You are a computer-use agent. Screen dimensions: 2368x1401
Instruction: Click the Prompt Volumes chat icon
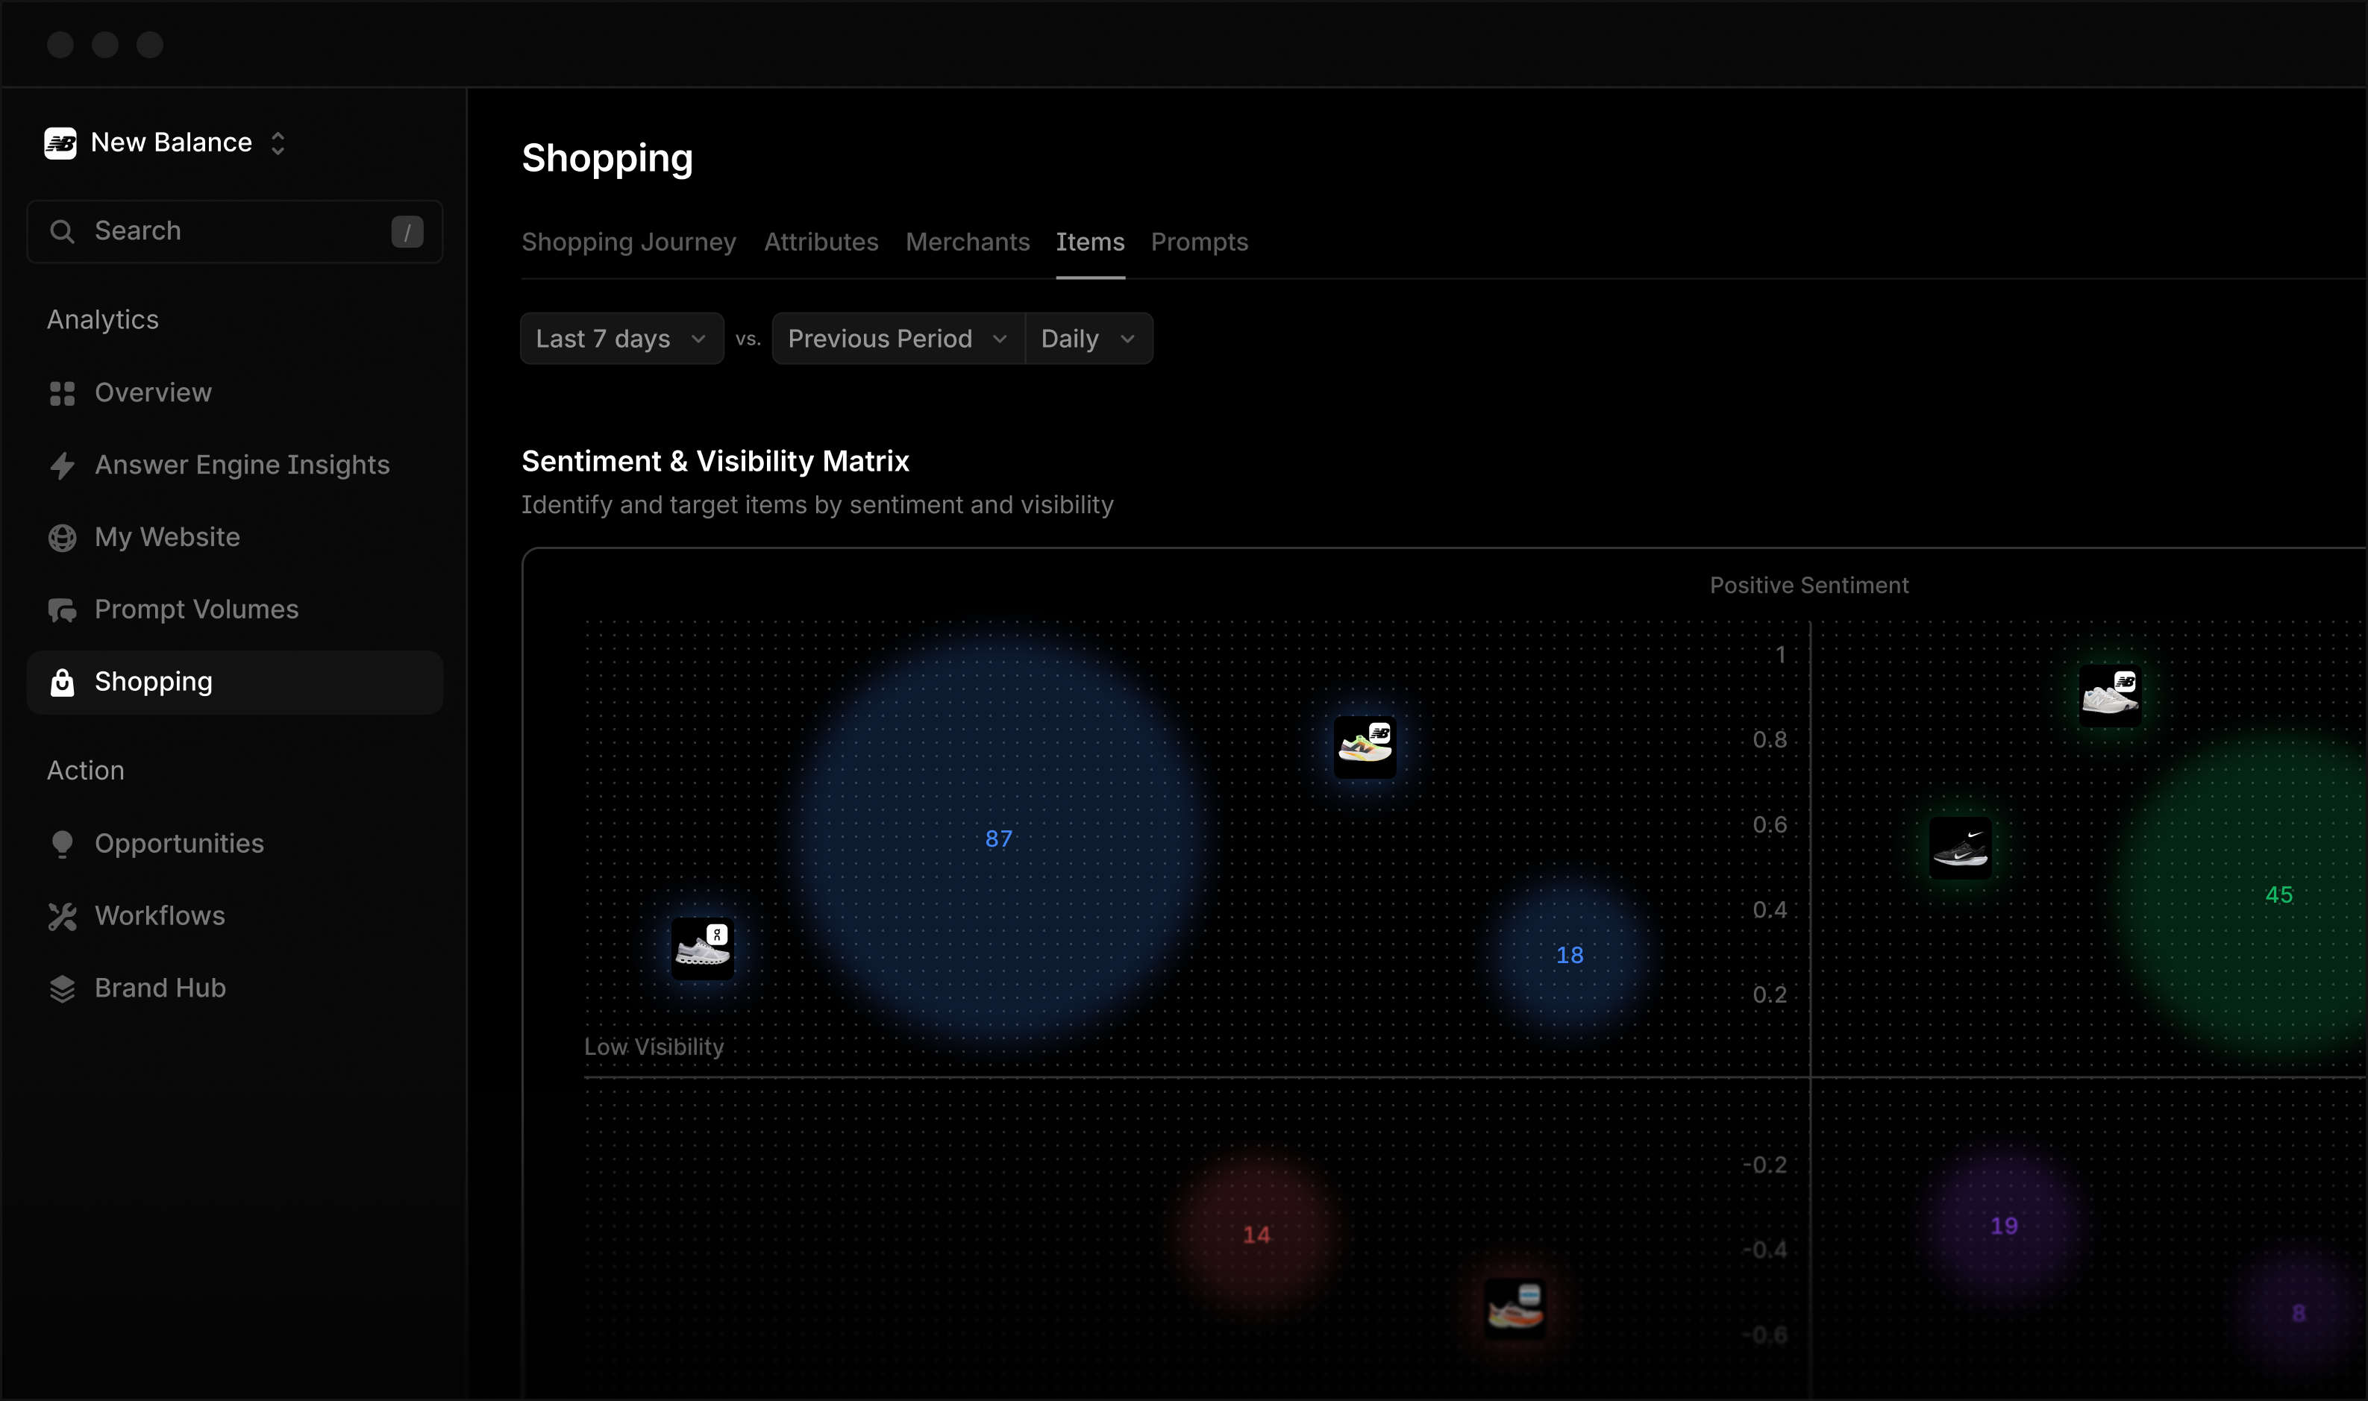63,611
